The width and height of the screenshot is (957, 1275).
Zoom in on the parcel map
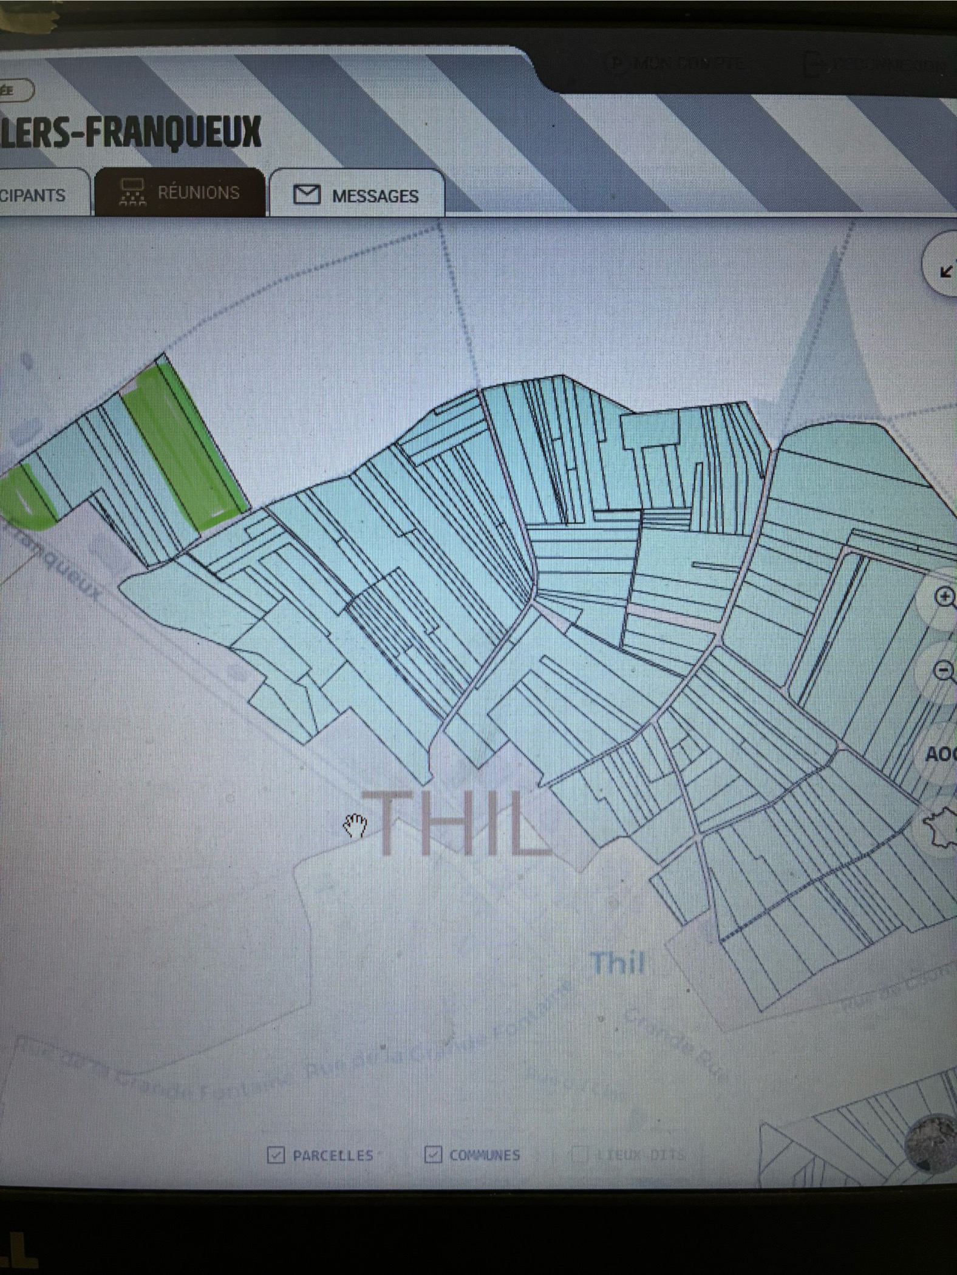(x=943, y=597)
